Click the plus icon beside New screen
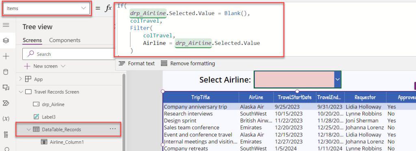The width and height of the screenshot is (416, 151). (27, 66)
